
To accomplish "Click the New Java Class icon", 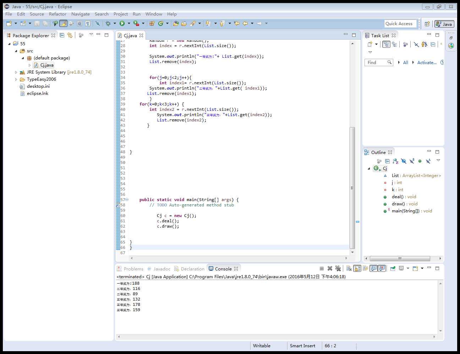I will (x=161, y=23).
